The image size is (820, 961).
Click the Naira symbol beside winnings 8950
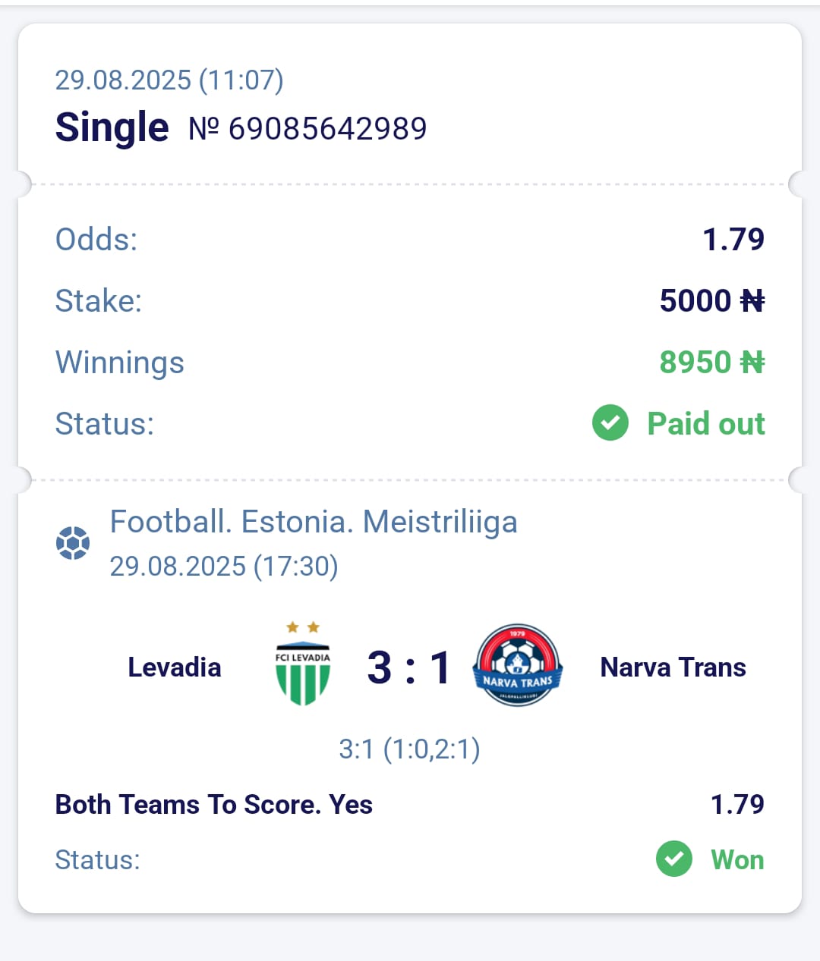752,363
